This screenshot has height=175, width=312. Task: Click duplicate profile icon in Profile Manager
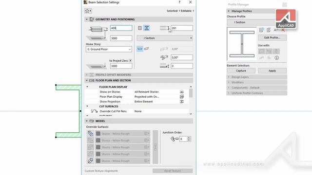pos(269,30)
